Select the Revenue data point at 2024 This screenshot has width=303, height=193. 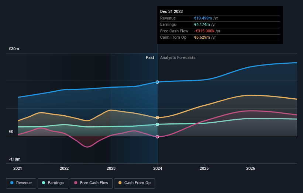157,82
